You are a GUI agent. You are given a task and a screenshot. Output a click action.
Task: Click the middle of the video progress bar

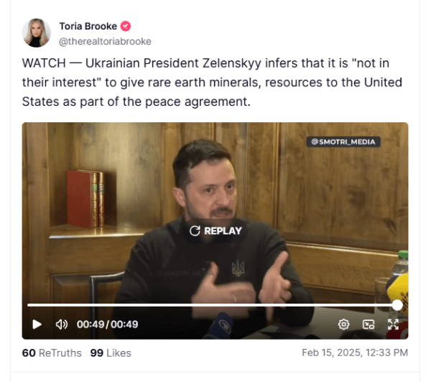click(x=212, y=305)
